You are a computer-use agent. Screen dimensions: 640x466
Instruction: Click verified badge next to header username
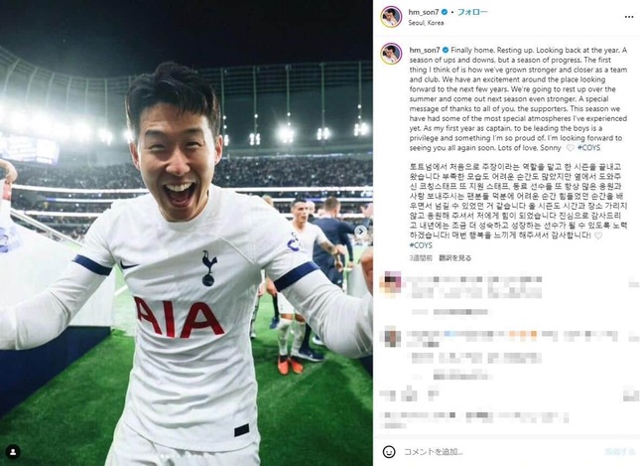[445, 12]
